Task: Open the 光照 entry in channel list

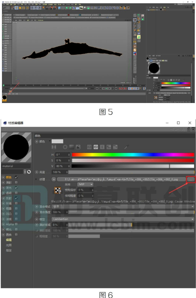Action: pyautogui.click(x=9, y=245)
